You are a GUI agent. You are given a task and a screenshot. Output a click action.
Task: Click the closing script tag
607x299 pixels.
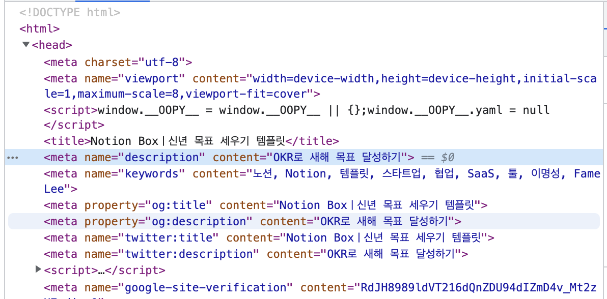pyautogui.click(x=74, y=125)
